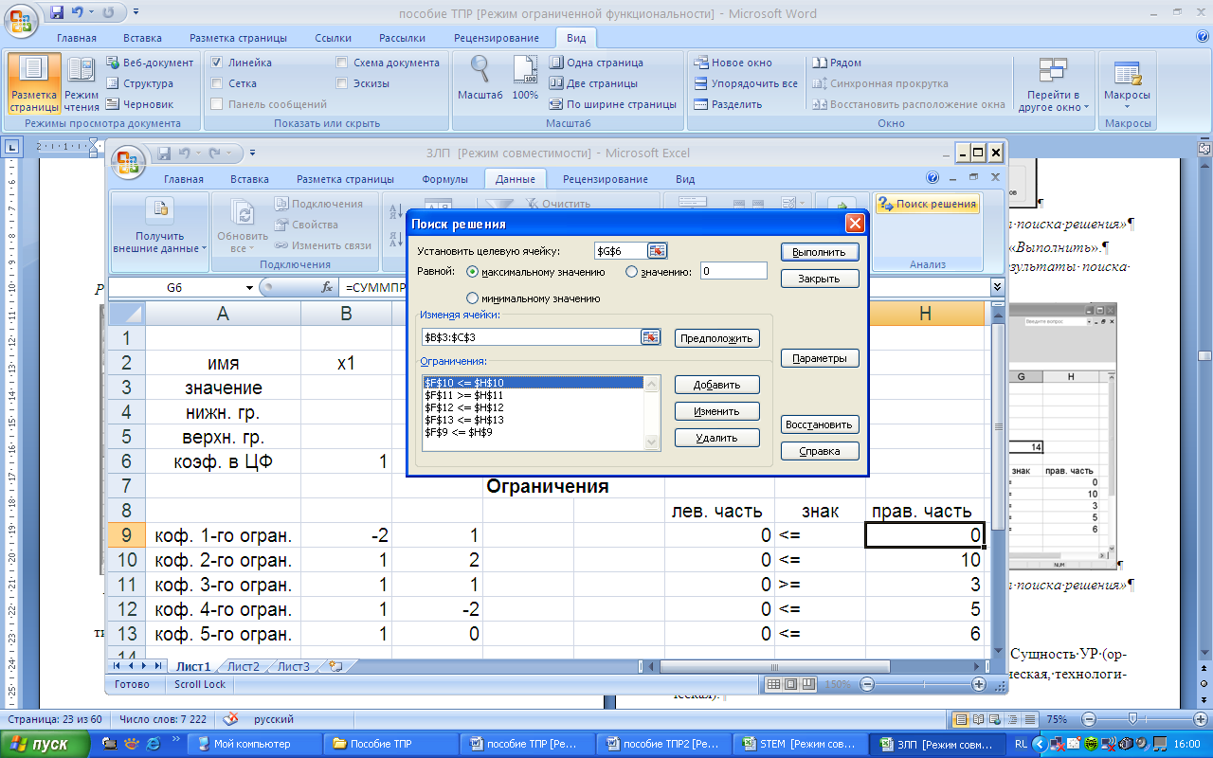
Task: Enable the Схема документа checkbox
Action: (x=342, y=63)
